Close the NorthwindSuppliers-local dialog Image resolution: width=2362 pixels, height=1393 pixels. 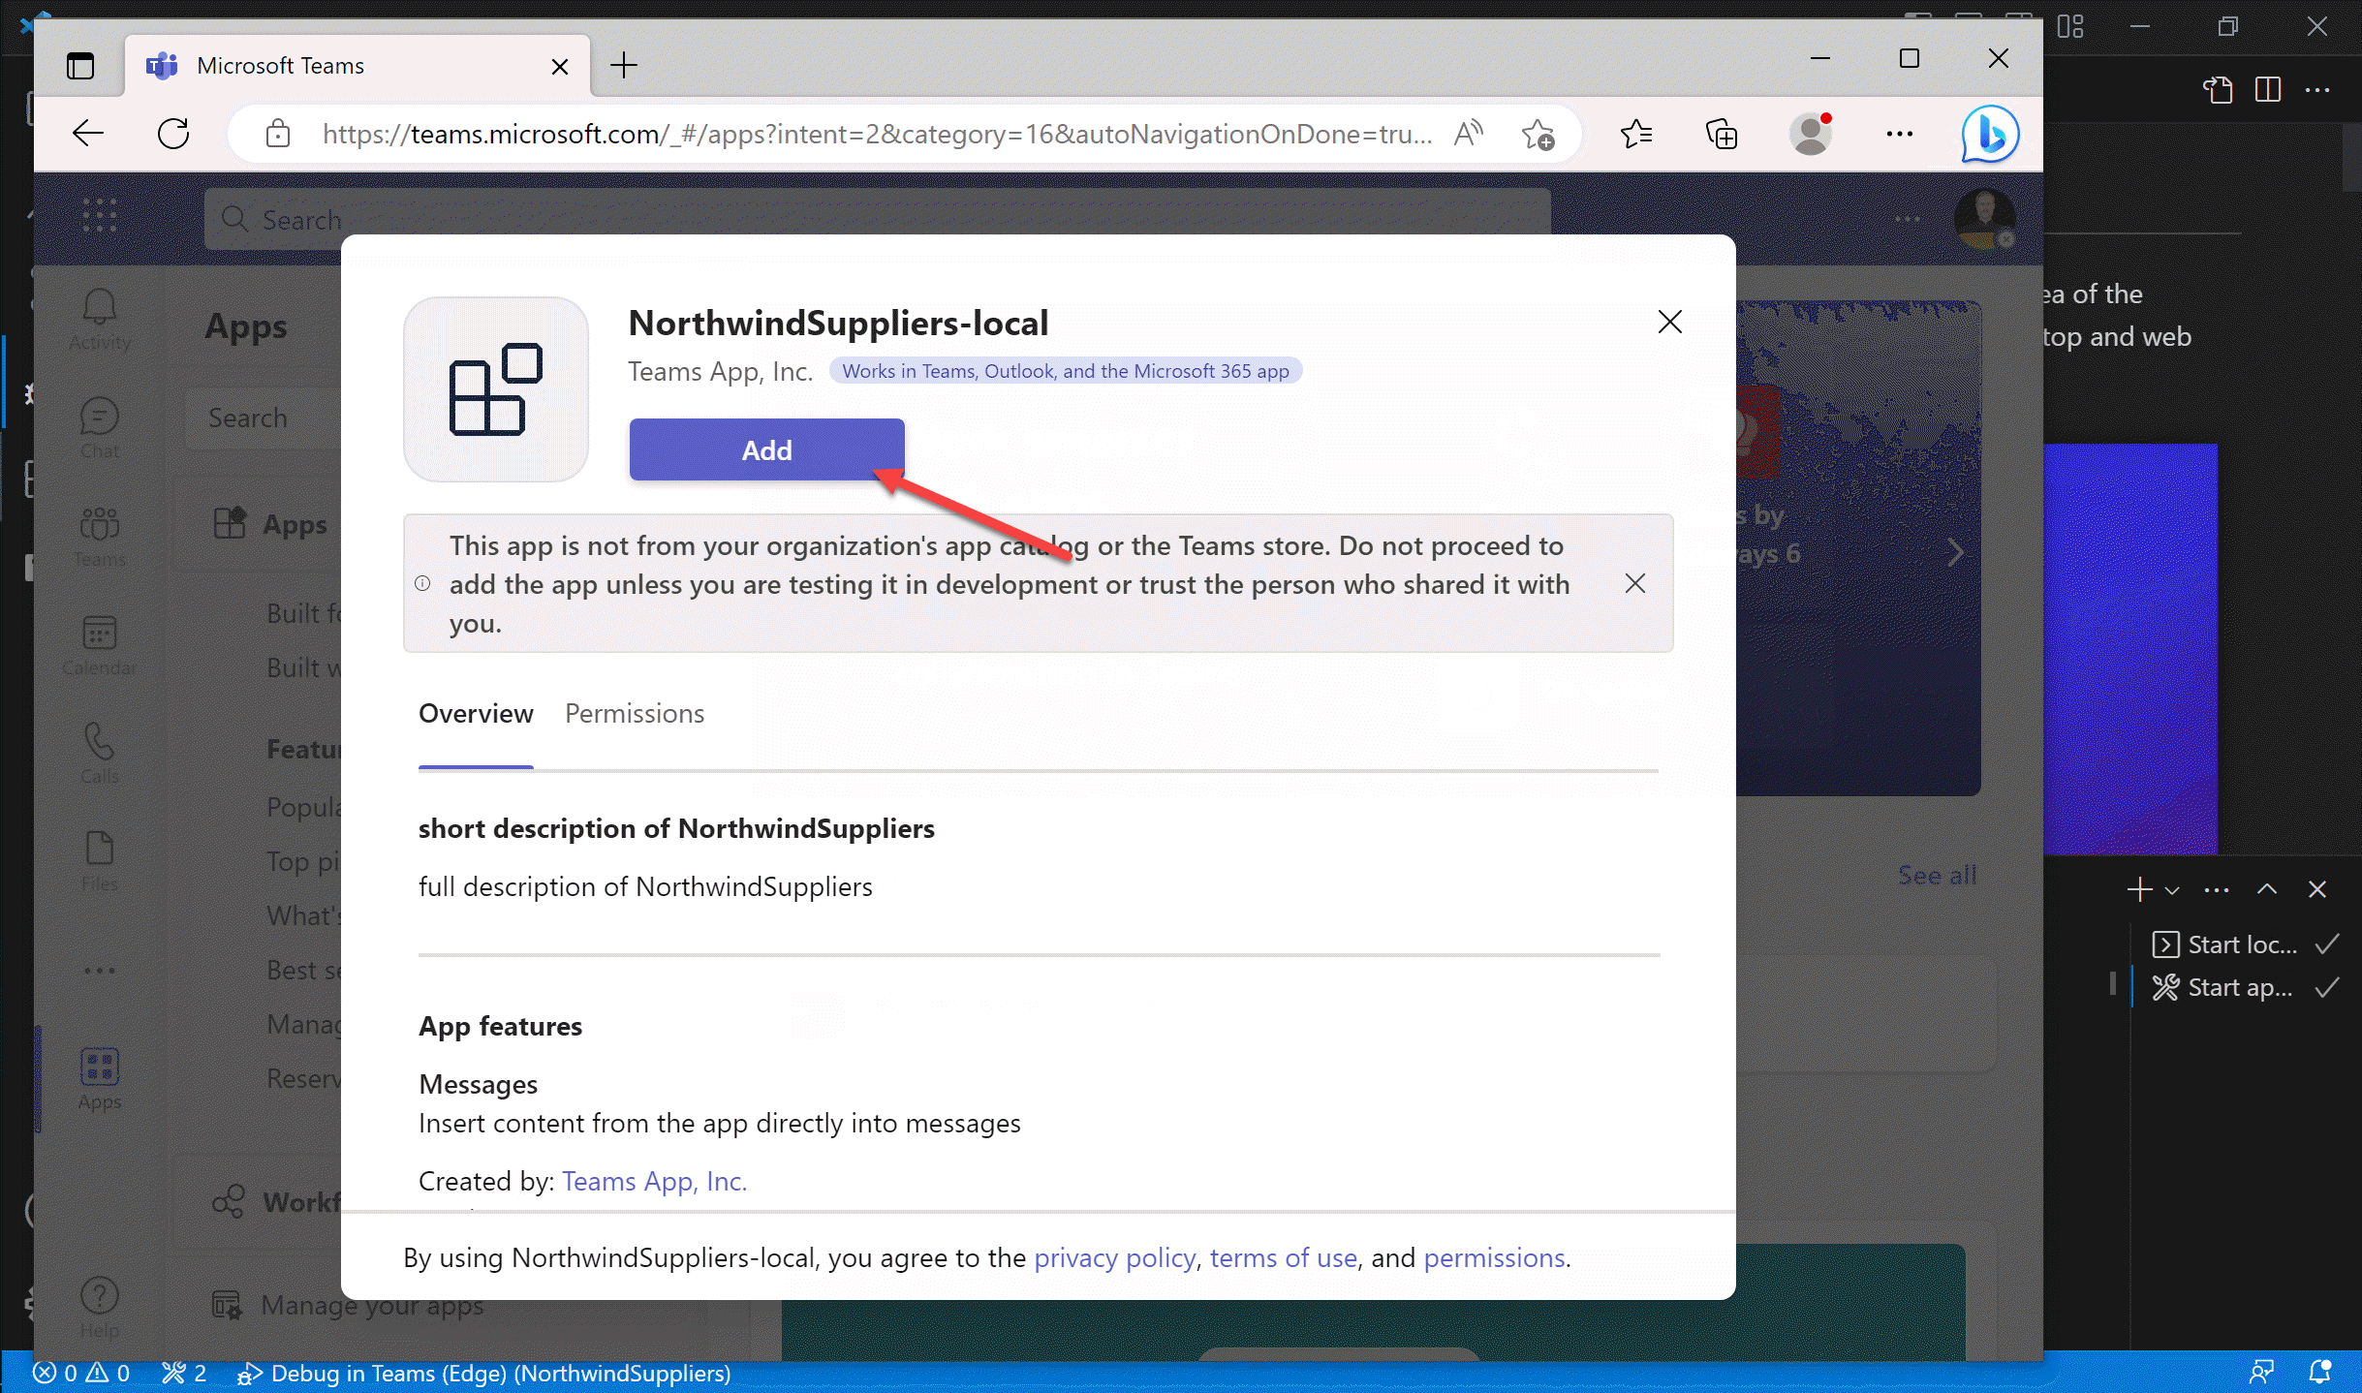pyautogui.click(x=1669, y=322)
